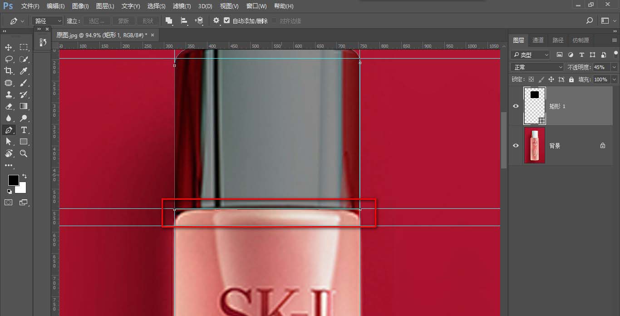Select the Gradient tool
620x316 pixels.
click(x=24, y=106)
